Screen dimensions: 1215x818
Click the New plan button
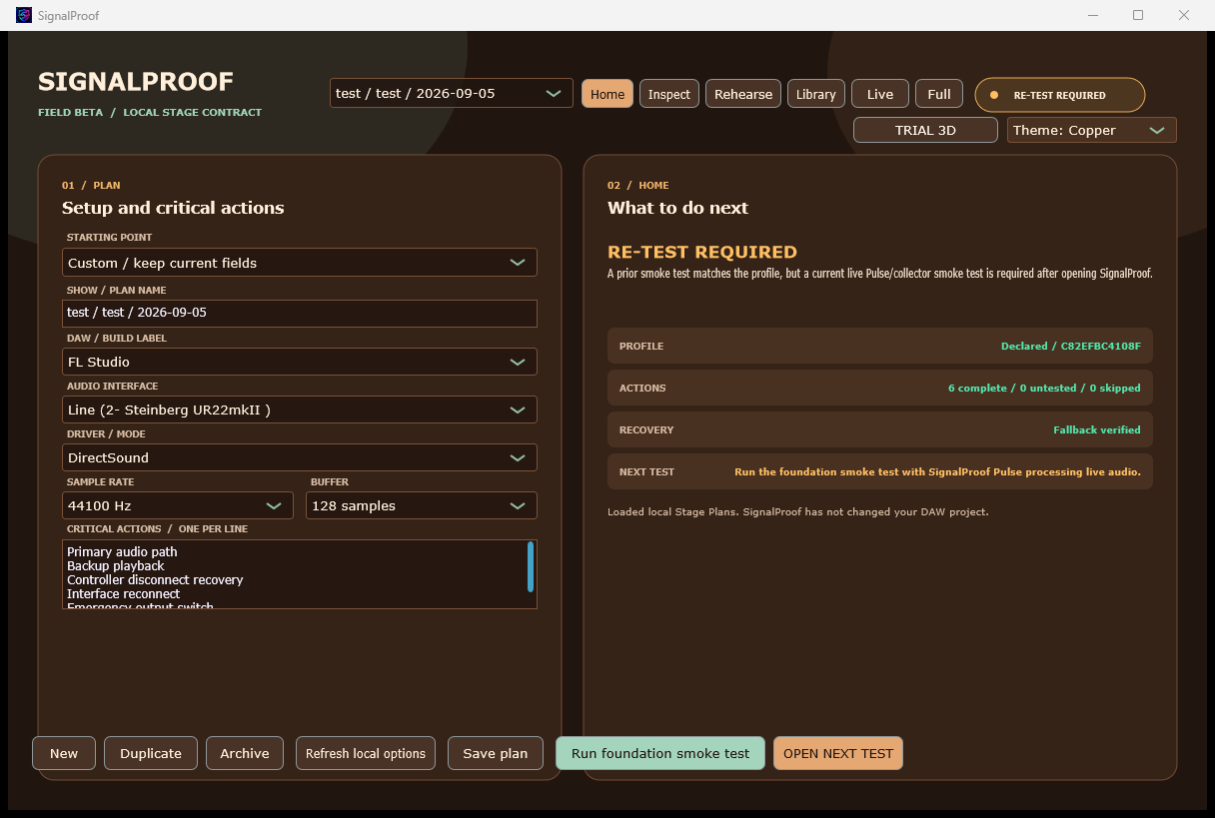pyautogui.click(x=64, y=753)
